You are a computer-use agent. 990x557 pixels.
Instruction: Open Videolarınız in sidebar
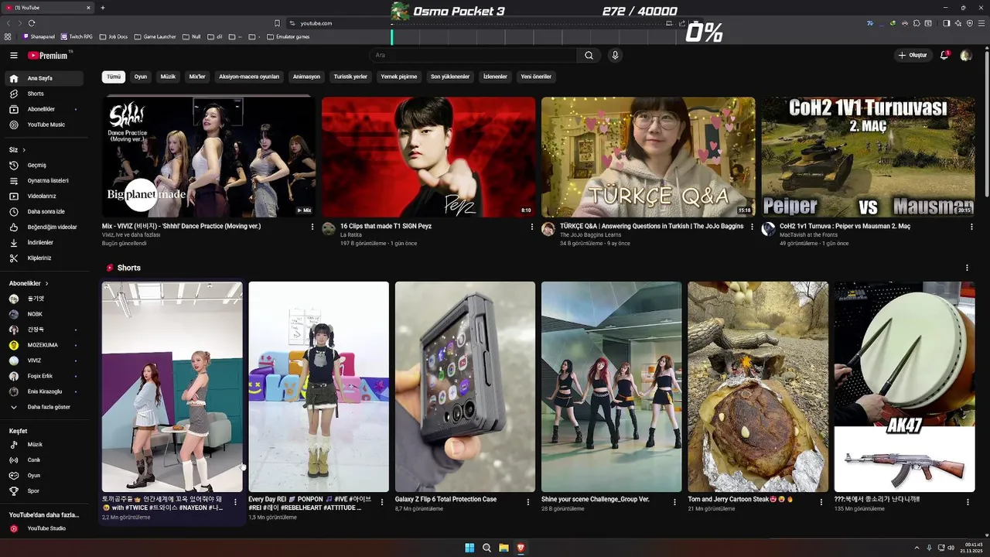[43, 196]
